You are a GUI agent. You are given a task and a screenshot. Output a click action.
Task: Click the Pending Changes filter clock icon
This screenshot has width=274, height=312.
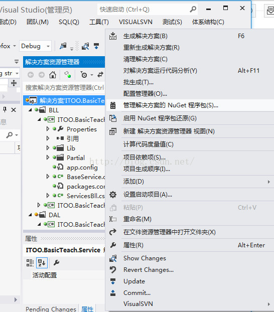coord(84,75)
